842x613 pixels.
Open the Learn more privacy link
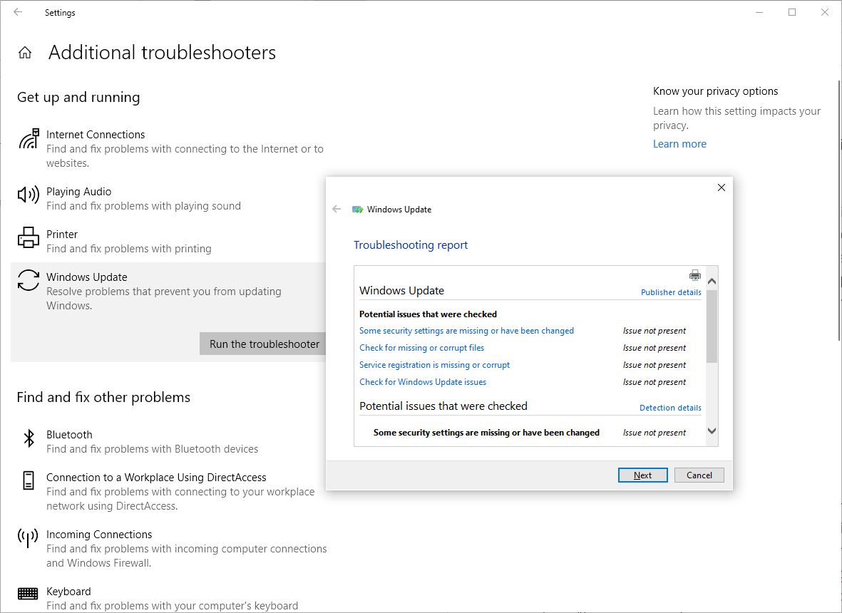680,144
